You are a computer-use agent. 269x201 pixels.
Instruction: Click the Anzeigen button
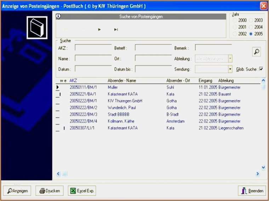[17, 191]
